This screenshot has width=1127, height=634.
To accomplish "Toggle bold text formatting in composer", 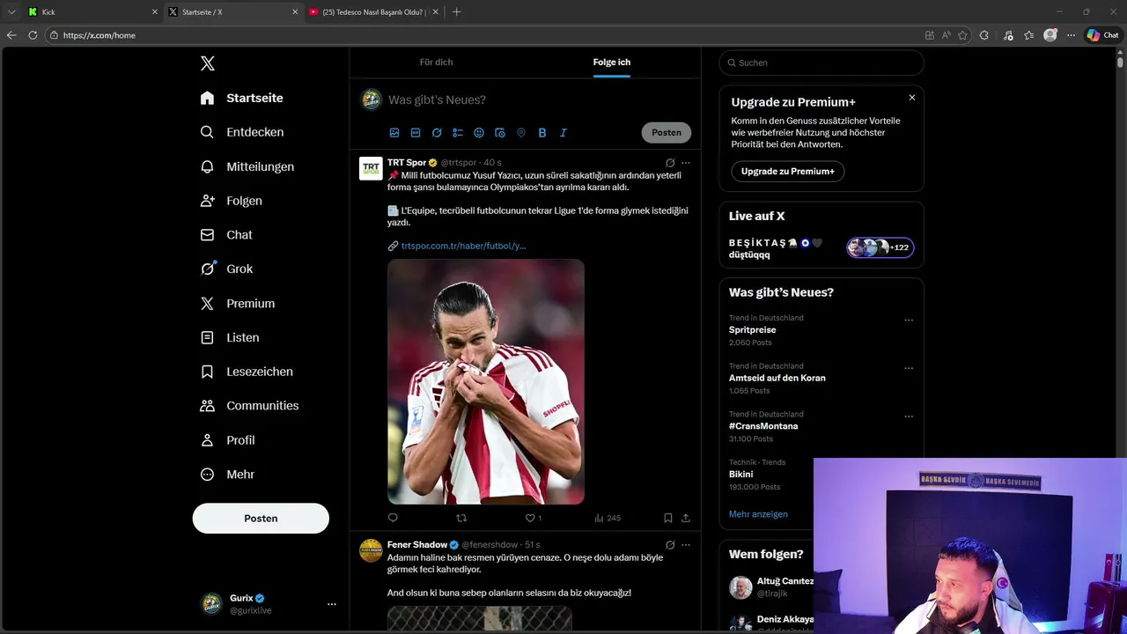I will click(x=542, y=133).
